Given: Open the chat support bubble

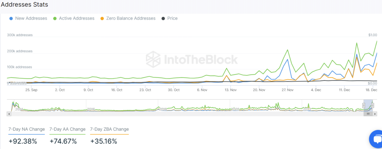Looking at the screenshot, I should point(376,140).
